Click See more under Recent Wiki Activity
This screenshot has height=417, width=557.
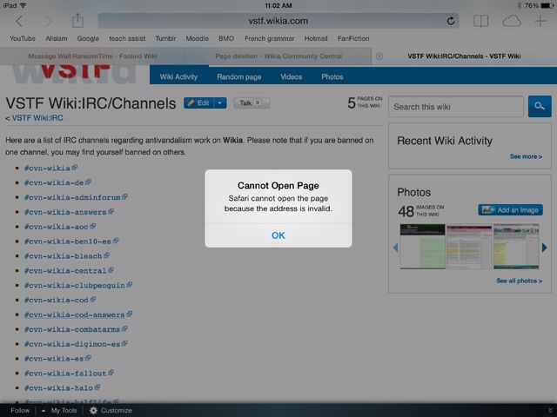click(526, 156)
